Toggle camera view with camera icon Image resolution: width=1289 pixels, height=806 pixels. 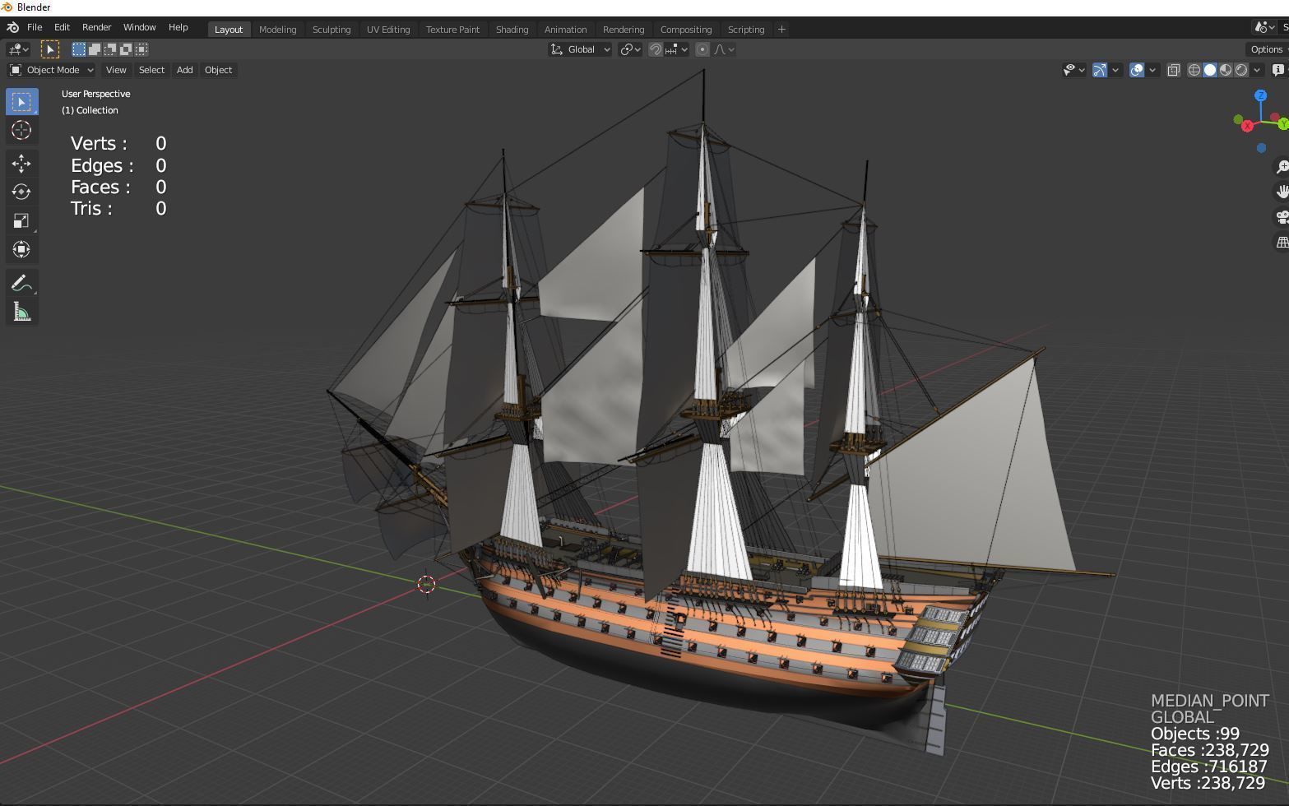click(1282, 217)
